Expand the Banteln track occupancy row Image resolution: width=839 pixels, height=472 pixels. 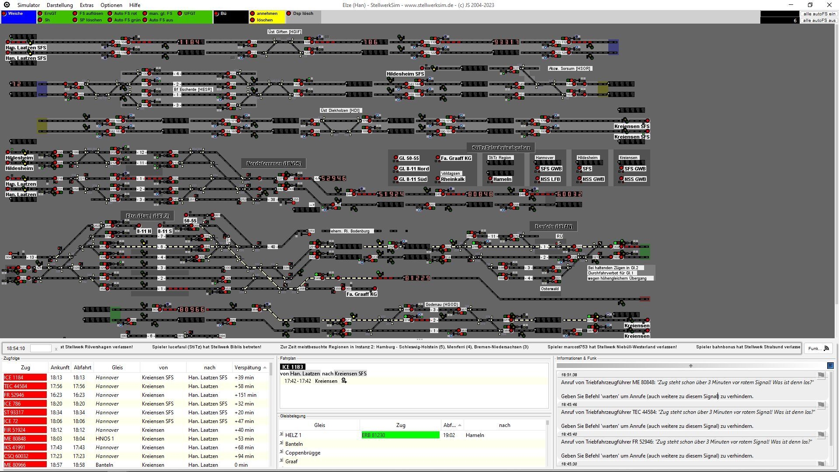tap(282, 443)
